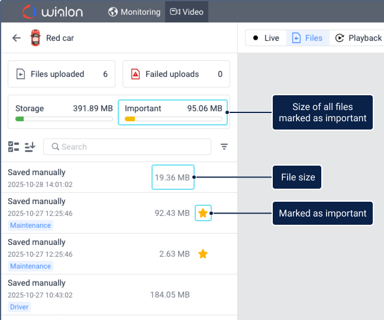Click the Driver tag label

[19, 307]
